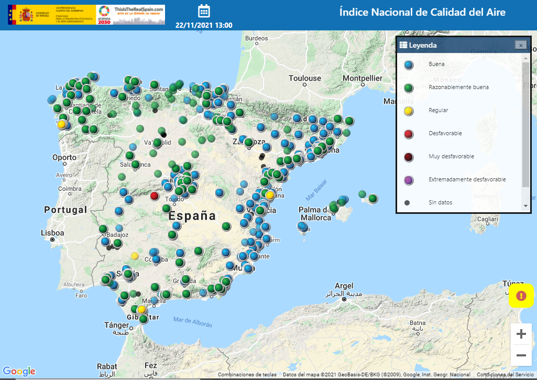
Task: Select the yellow station marker west of Córdoba
Action: [135, 256]
